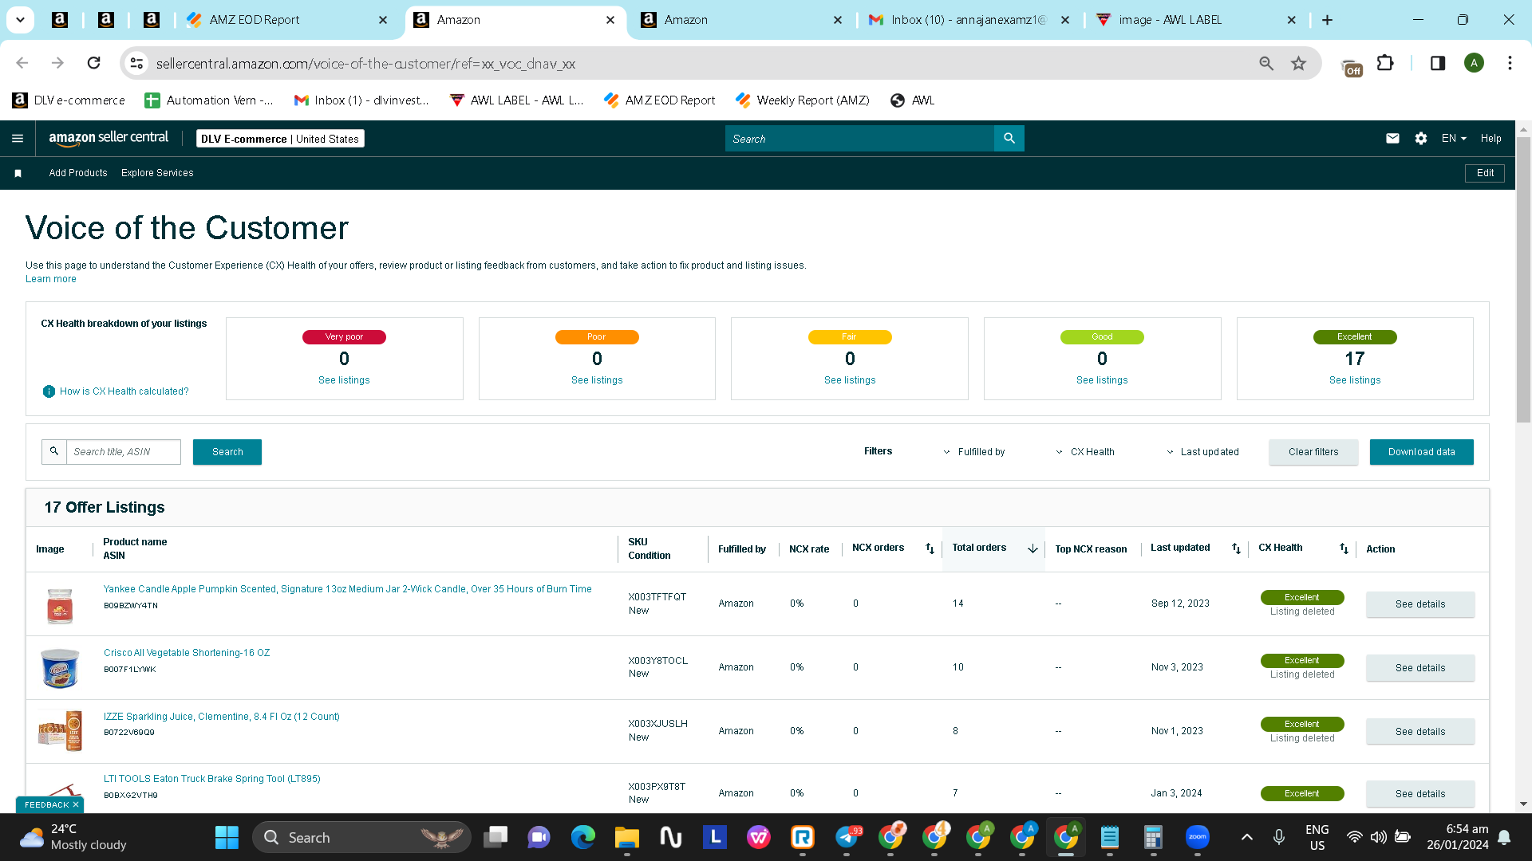Open the Weekly Report (AMZ) bookmark
Image resolution: width=1532 pixels, height=861 pixels.
click(803, 100)
